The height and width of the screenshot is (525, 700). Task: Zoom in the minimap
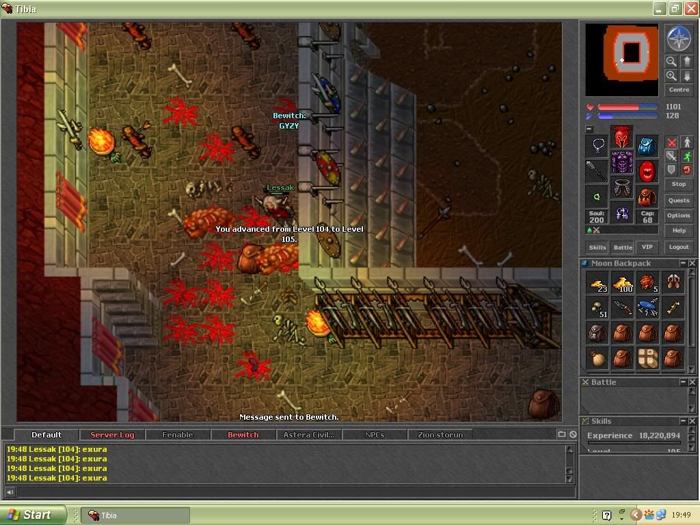coord(671,76)
